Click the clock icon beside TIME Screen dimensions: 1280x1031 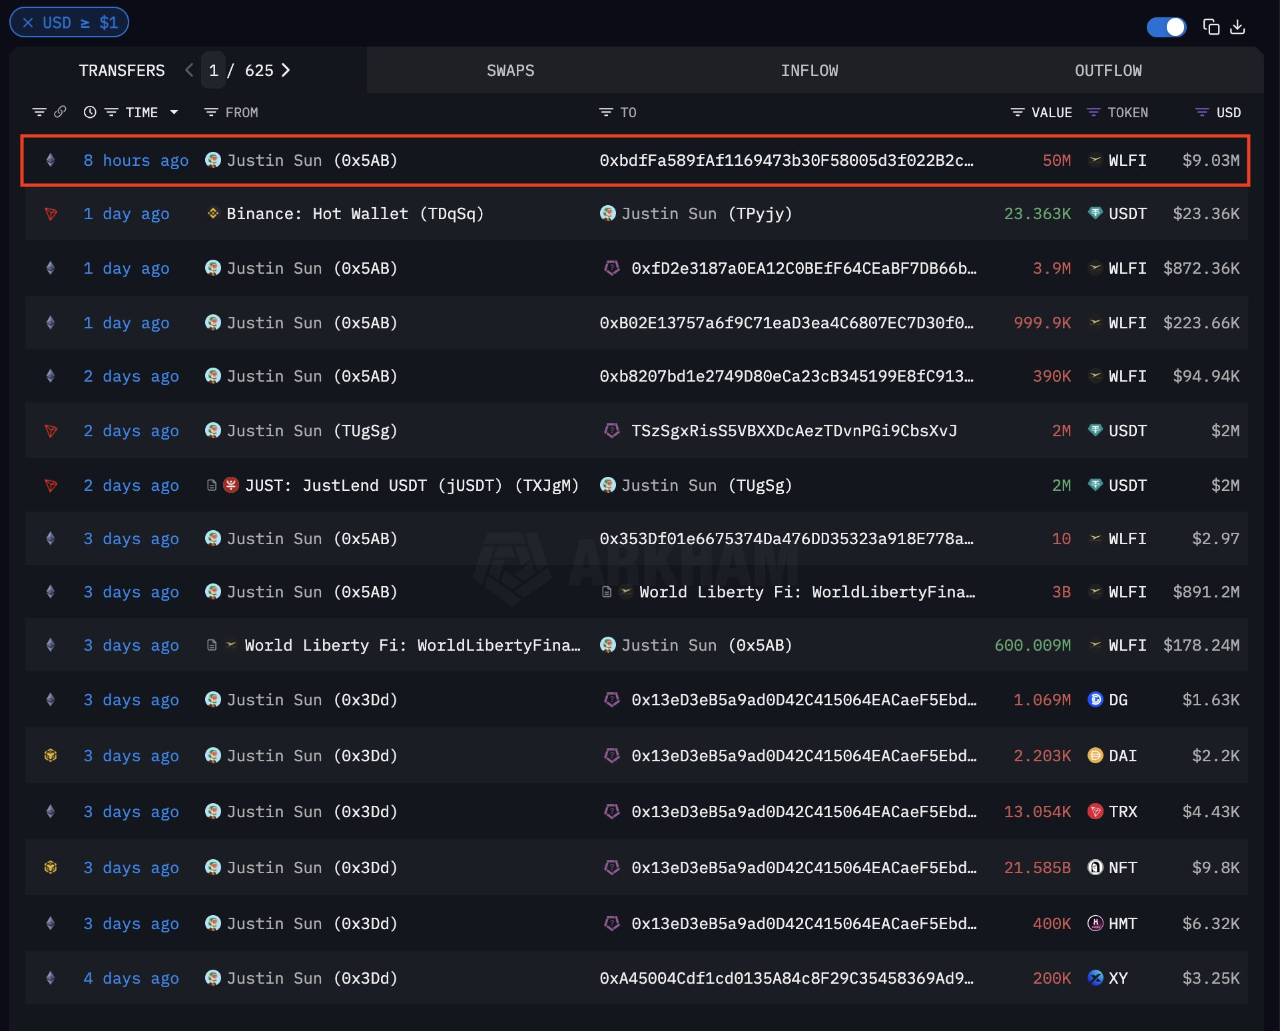[90, 113]
